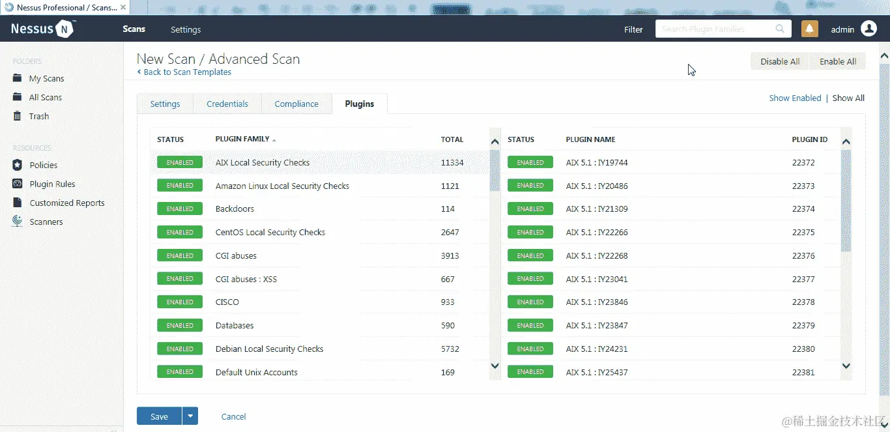This screenshot has width=890, height=432.
Task: Click plugin ID 22379
Action: point(803,325)
